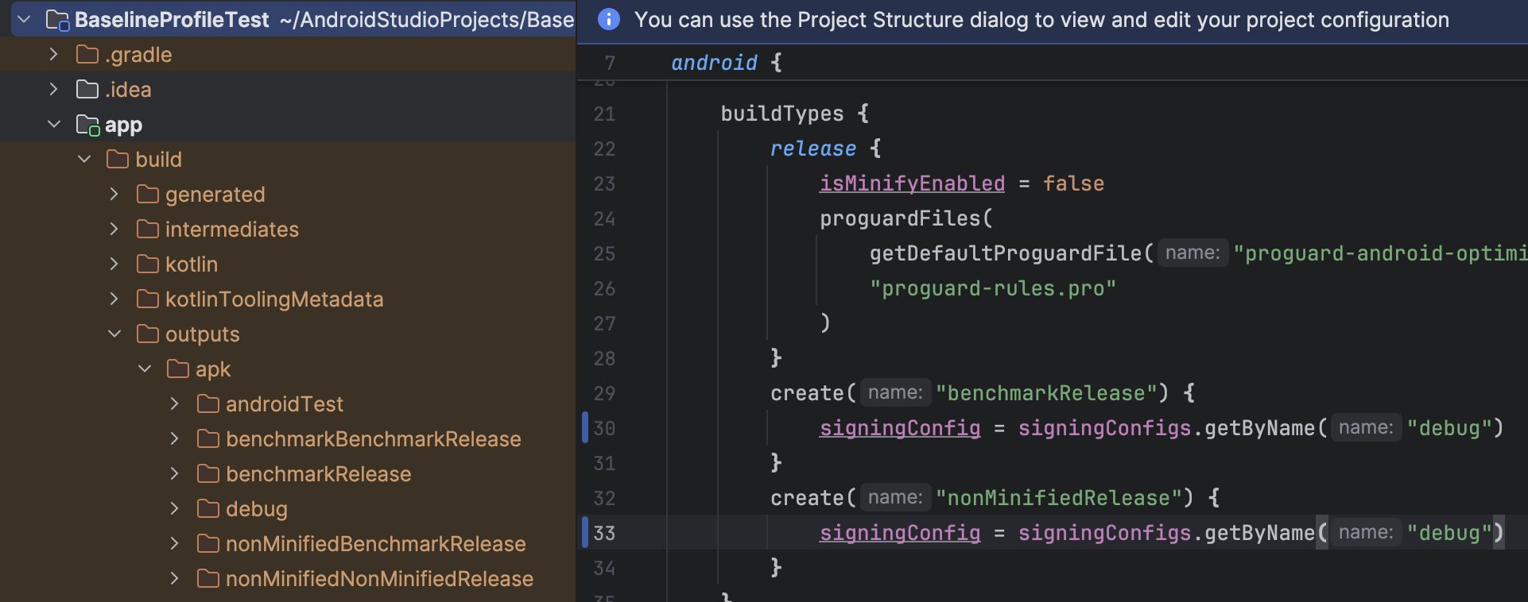Click the isMinifyEnabled property link
The image size is (1528, 602).
[x=912, y=183]
